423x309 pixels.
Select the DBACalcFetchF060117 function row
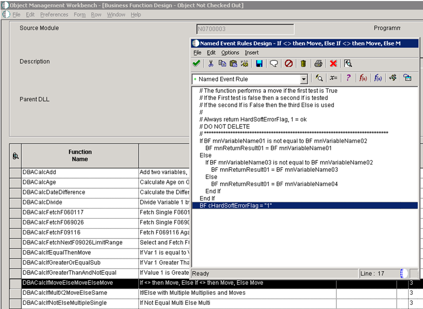click(79, 212)
